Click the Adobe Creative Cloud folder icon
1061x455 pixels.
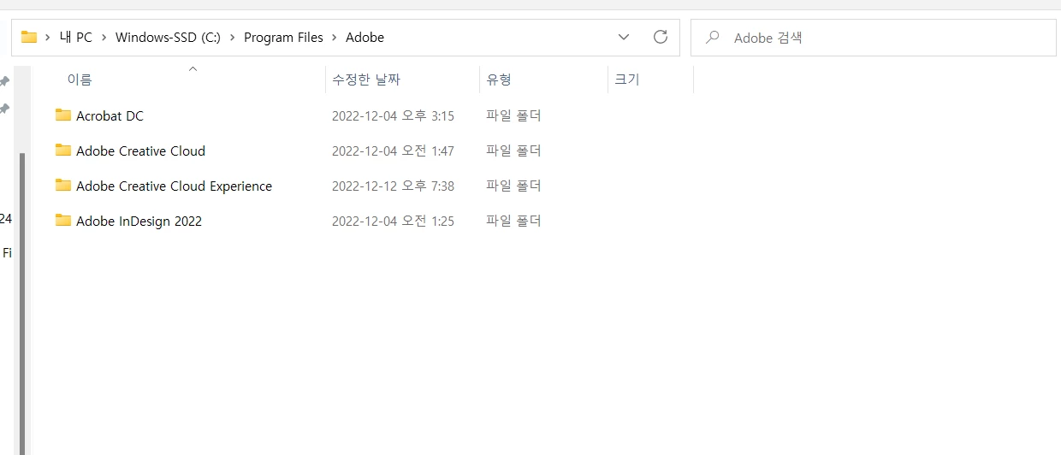coord(63,150)
